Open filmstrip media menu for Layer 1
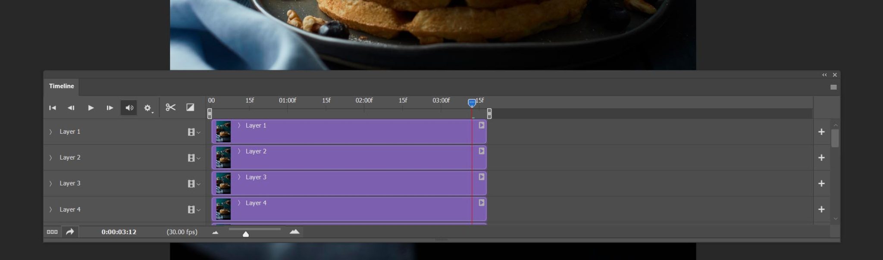 194,132
